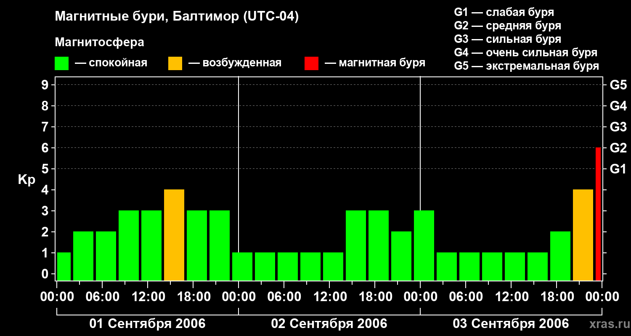The height and width of the screenshot is (336, 631).
Task: Click the 00:00 label starting 02 Сентября
Action: (239, 297)
